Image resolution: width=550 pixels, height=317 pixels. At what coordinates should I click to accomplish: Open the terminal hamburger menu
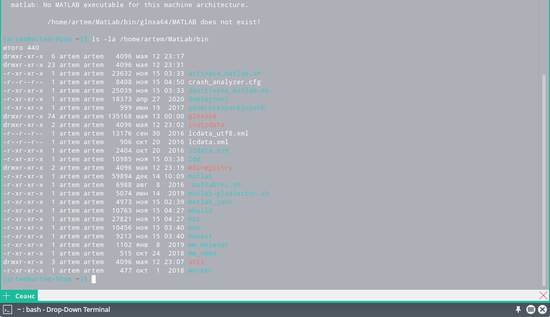click(x=531, y=309)
